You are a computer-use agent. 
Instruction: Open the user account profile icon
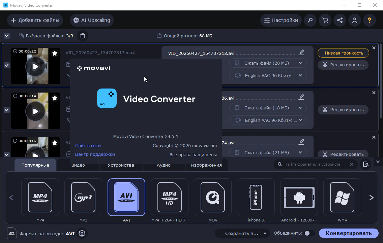click(x=355, y=20)
